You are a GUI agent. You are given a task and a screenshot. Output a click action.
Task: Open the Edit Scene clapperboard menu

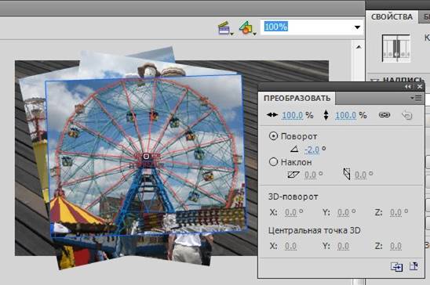click(x=226, y=28)
